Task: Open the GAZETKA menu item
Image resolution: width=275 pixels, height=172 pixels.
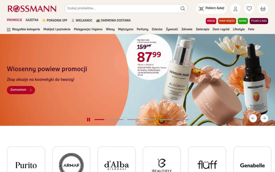Action: (32, 20)
